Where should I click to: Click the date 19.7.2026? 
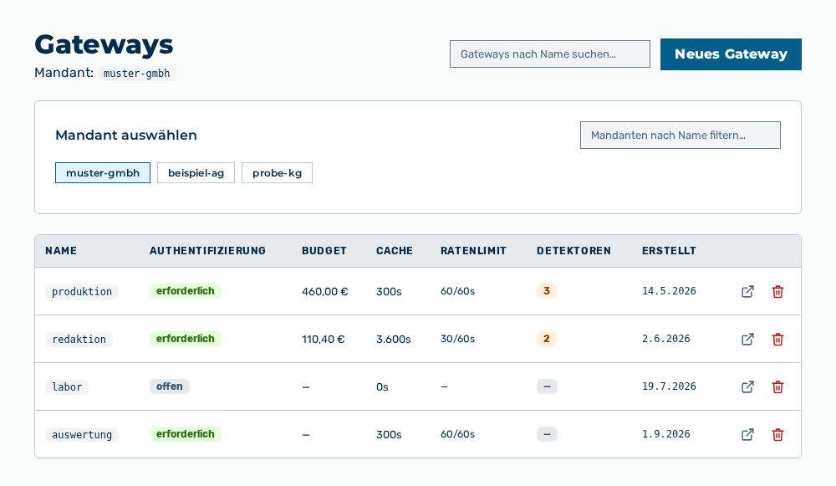(669, 386)
